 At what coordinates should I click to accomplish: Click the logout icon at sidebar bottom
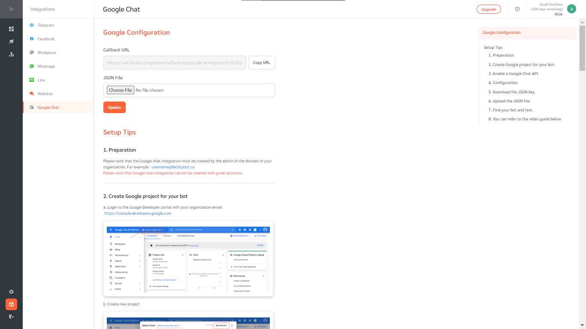point(11,317)
